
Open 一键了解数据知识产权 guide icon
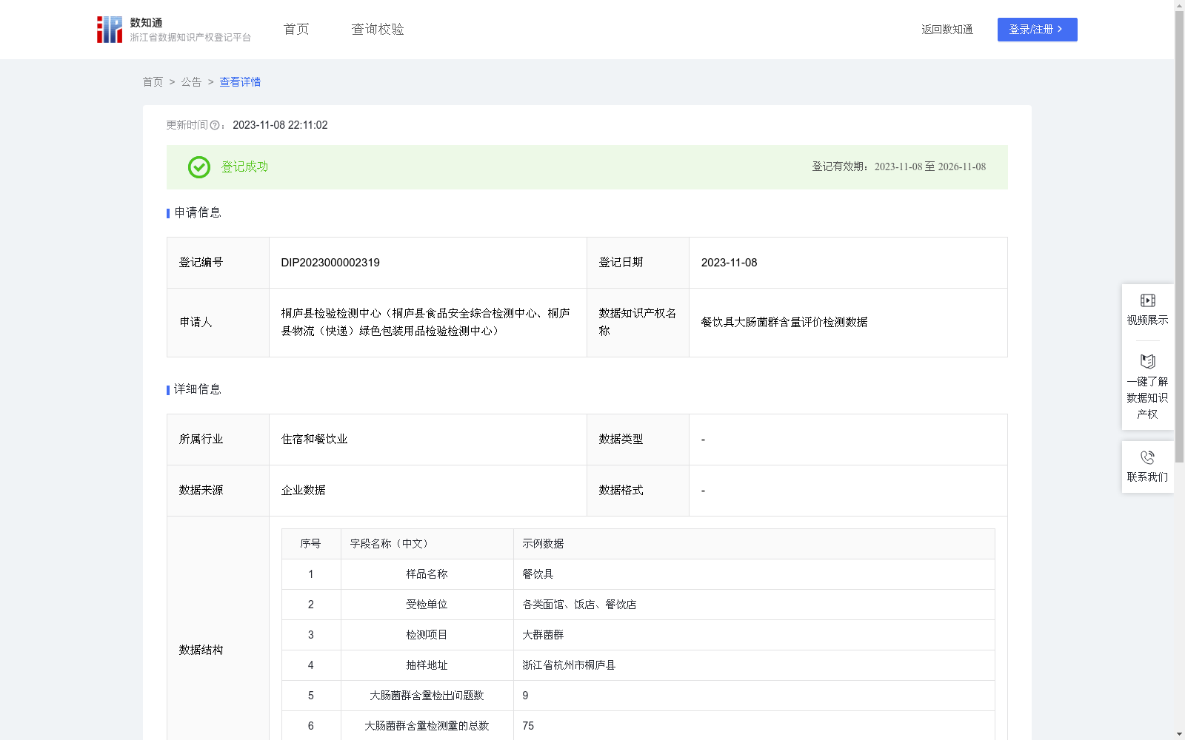[1147, 362]
